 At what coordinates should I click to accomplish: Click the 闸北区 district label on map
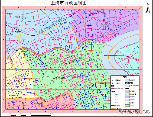coord(39,32)
